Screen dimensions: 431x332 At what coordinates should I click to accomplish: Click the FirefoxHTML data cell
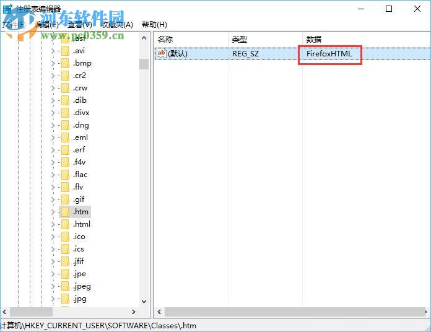tap(329, 54)
